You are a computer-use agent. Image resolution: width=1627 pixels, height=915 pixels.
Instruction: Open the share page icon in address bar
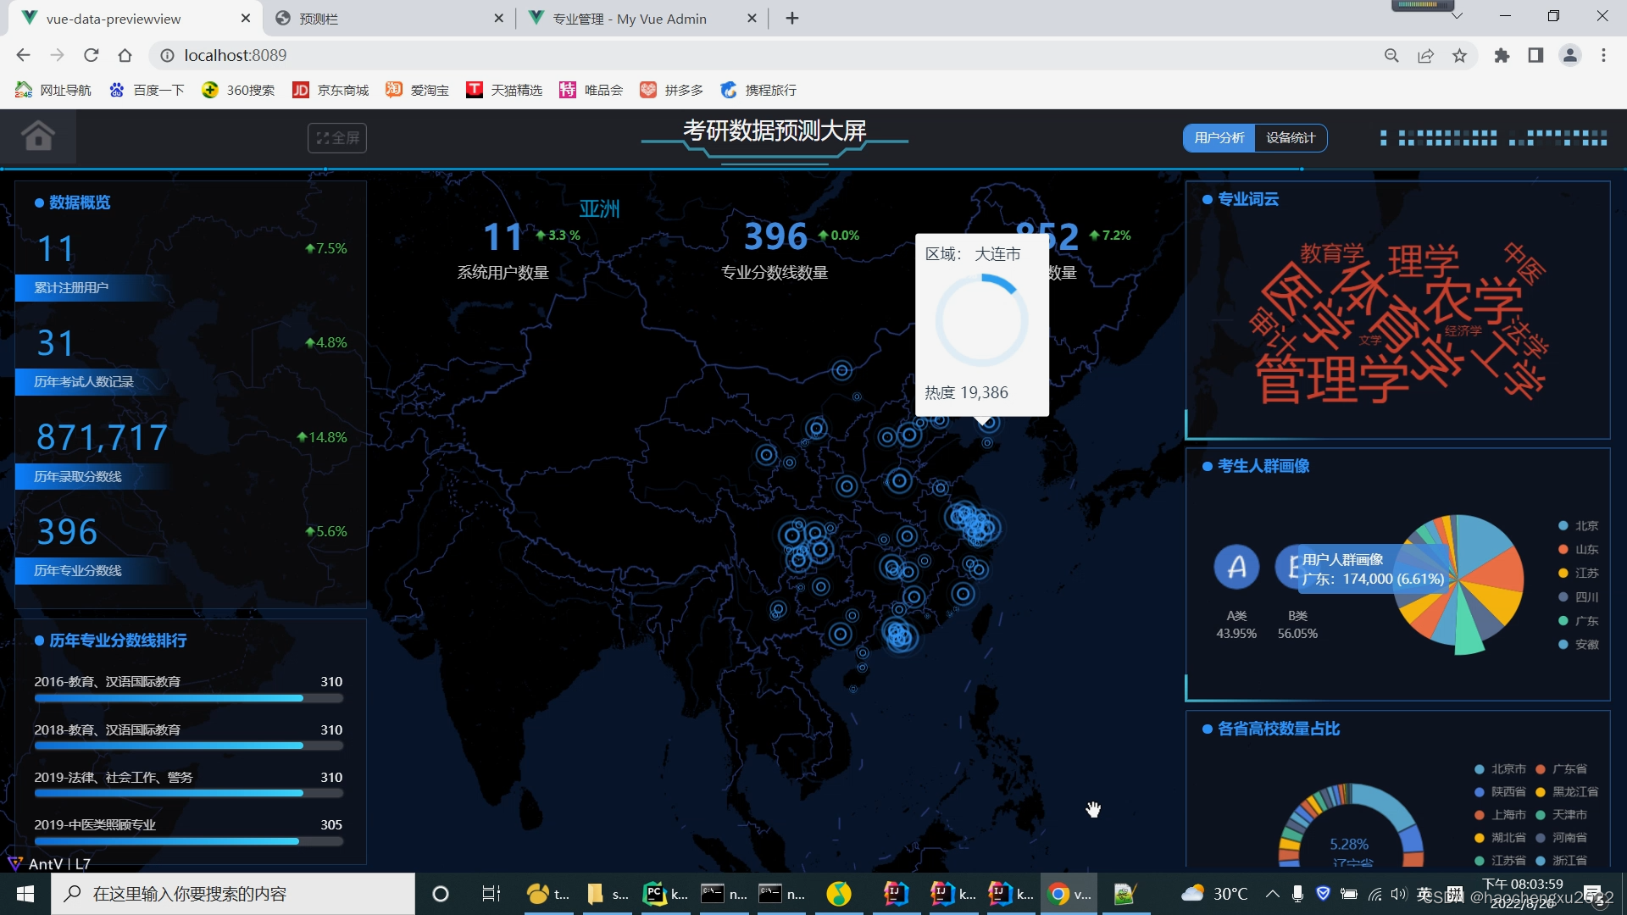(1425, 55)
